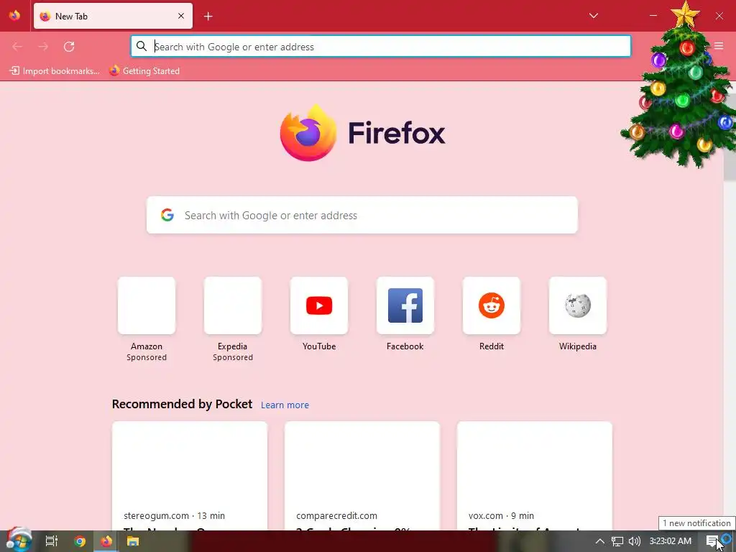Click the Google G icon in search box
This screenshot has height=552, width=736.
167,215
